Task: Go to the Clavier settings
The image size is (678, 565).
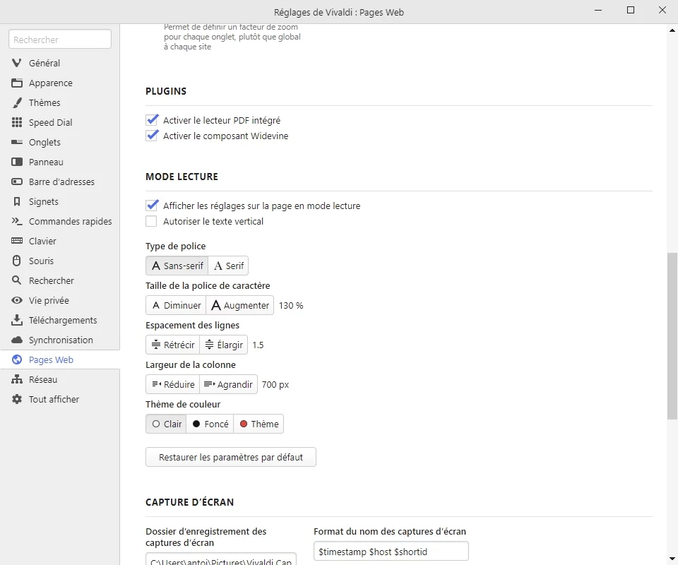Action: coord(59,241)
